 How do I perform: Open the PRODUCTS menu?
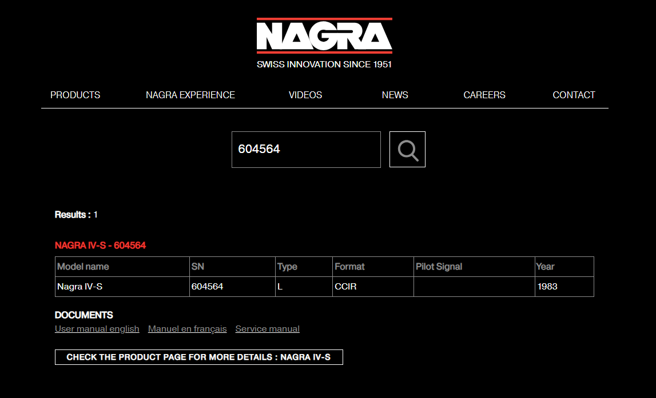pyautogui.click(x=75, y=95)
